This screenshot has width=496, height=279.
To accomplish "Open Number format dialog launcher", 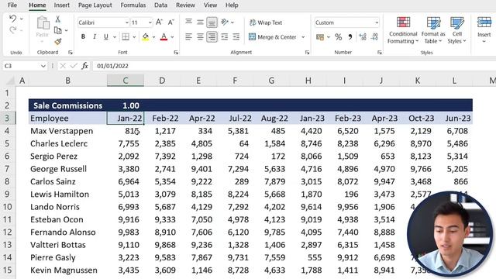I will (x=379, y=53).
